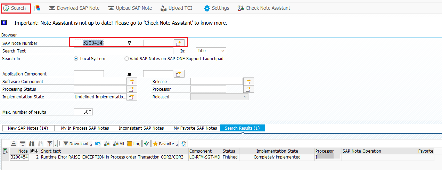Screen dimensions: 442x170
Task: Click the Status cell 'Finished'
Action: [x=230, y=157]
